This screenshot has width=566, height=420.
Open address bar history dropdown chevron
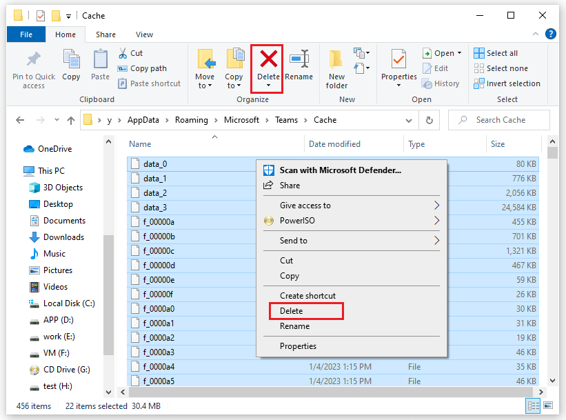[x=409, y=120]
